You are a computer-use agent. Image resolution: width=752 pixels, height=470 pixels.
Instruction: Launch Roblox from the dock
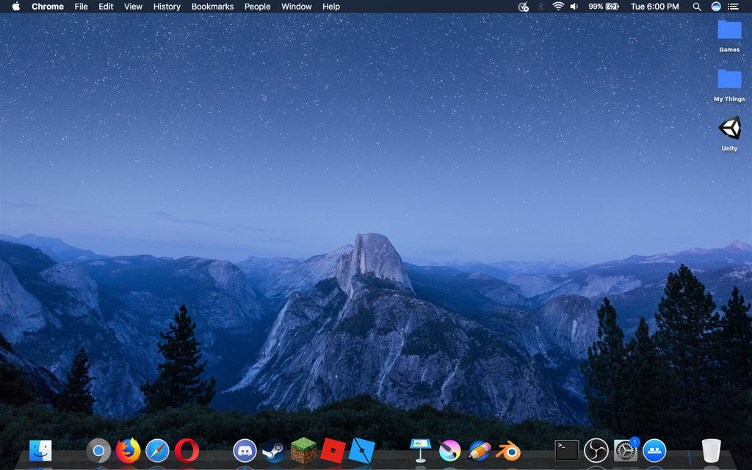tap(333, 450)
